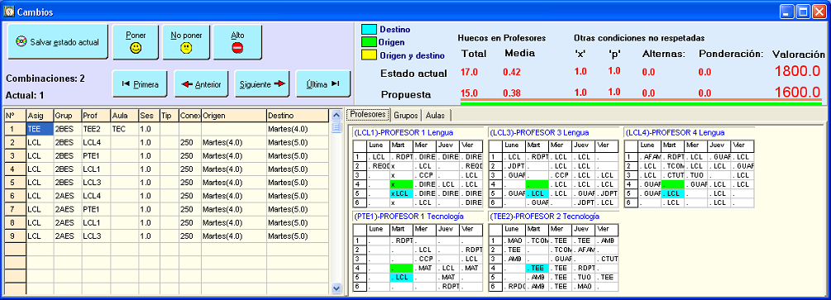The width and height of the screenshot is (831, 300).
Task: Click LCL1 in row 4
Action: pyautogui.click(x=96, y=169)
